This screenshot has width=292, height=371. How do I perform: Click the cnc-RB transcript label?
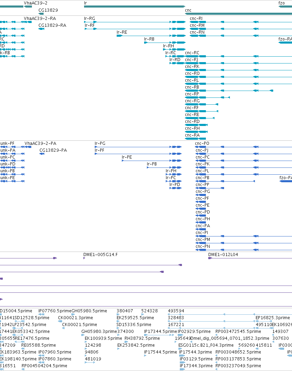click(x=192, y=87)
